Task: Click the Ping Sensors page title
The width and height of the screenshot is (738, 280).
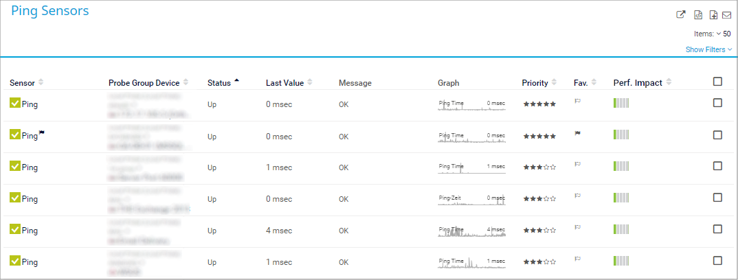Action: (49, 11)
